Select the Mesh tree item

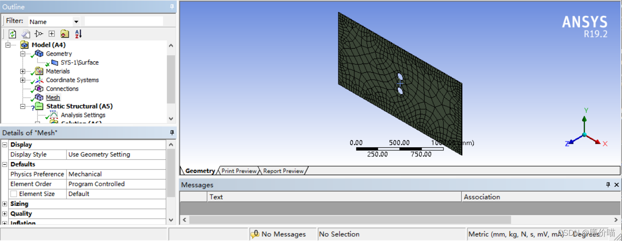pos(53,97)
